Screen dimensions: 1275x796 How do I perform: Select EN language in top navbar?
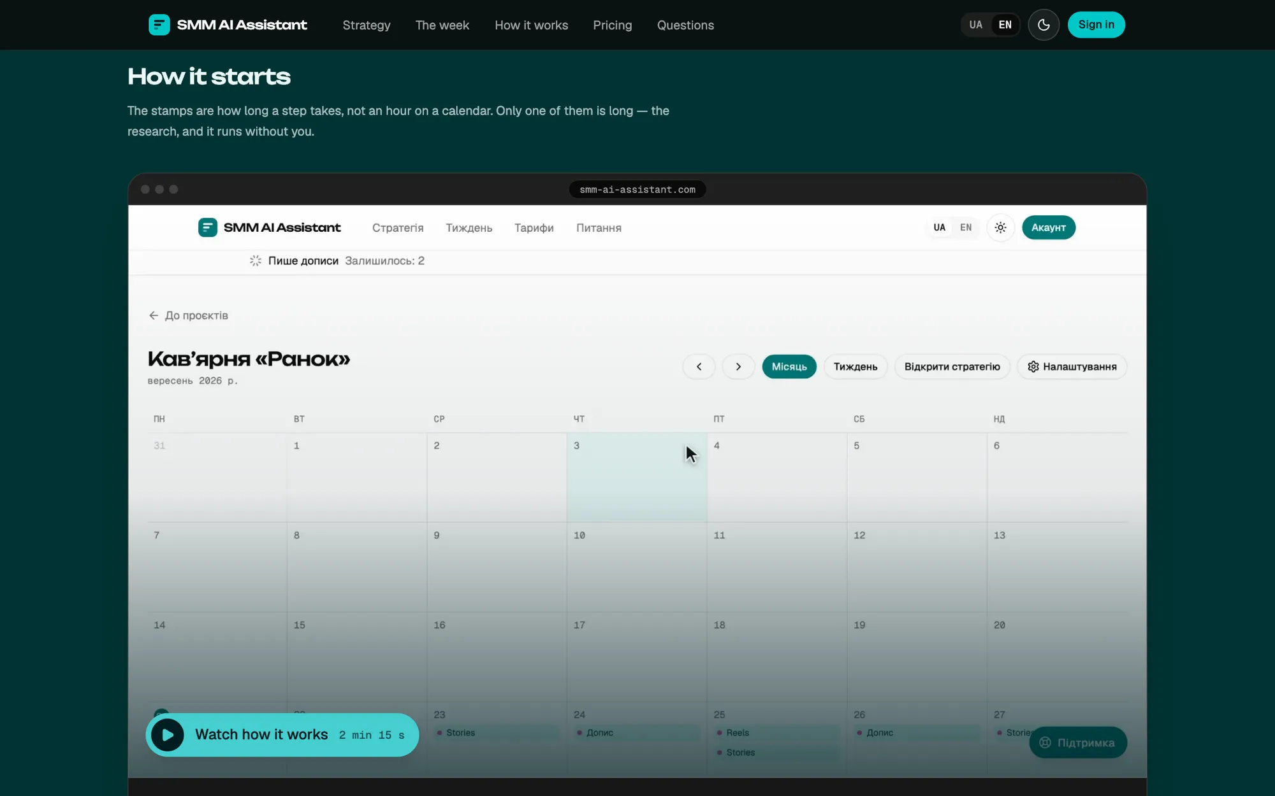(1005, 25)
